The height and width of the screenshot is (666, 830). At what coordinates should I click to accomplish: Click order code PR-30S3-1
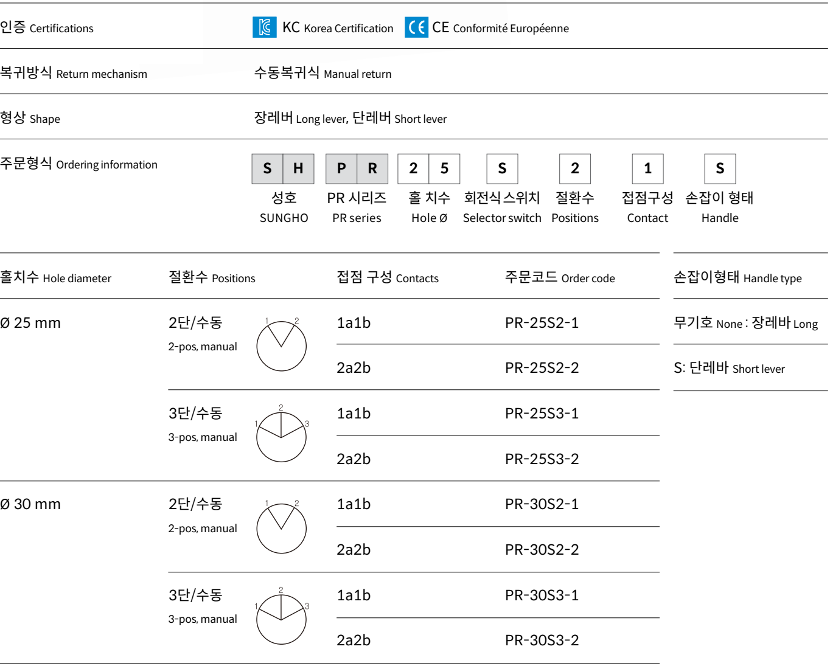[x=542, y=595]
